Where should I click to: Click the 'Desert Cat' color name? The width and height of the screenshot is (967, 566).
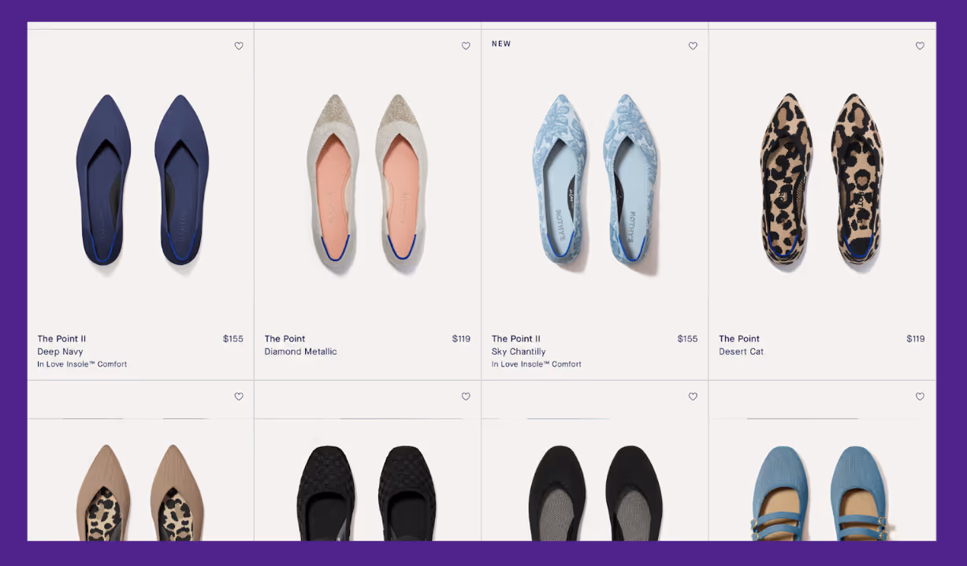coord(741,352)
